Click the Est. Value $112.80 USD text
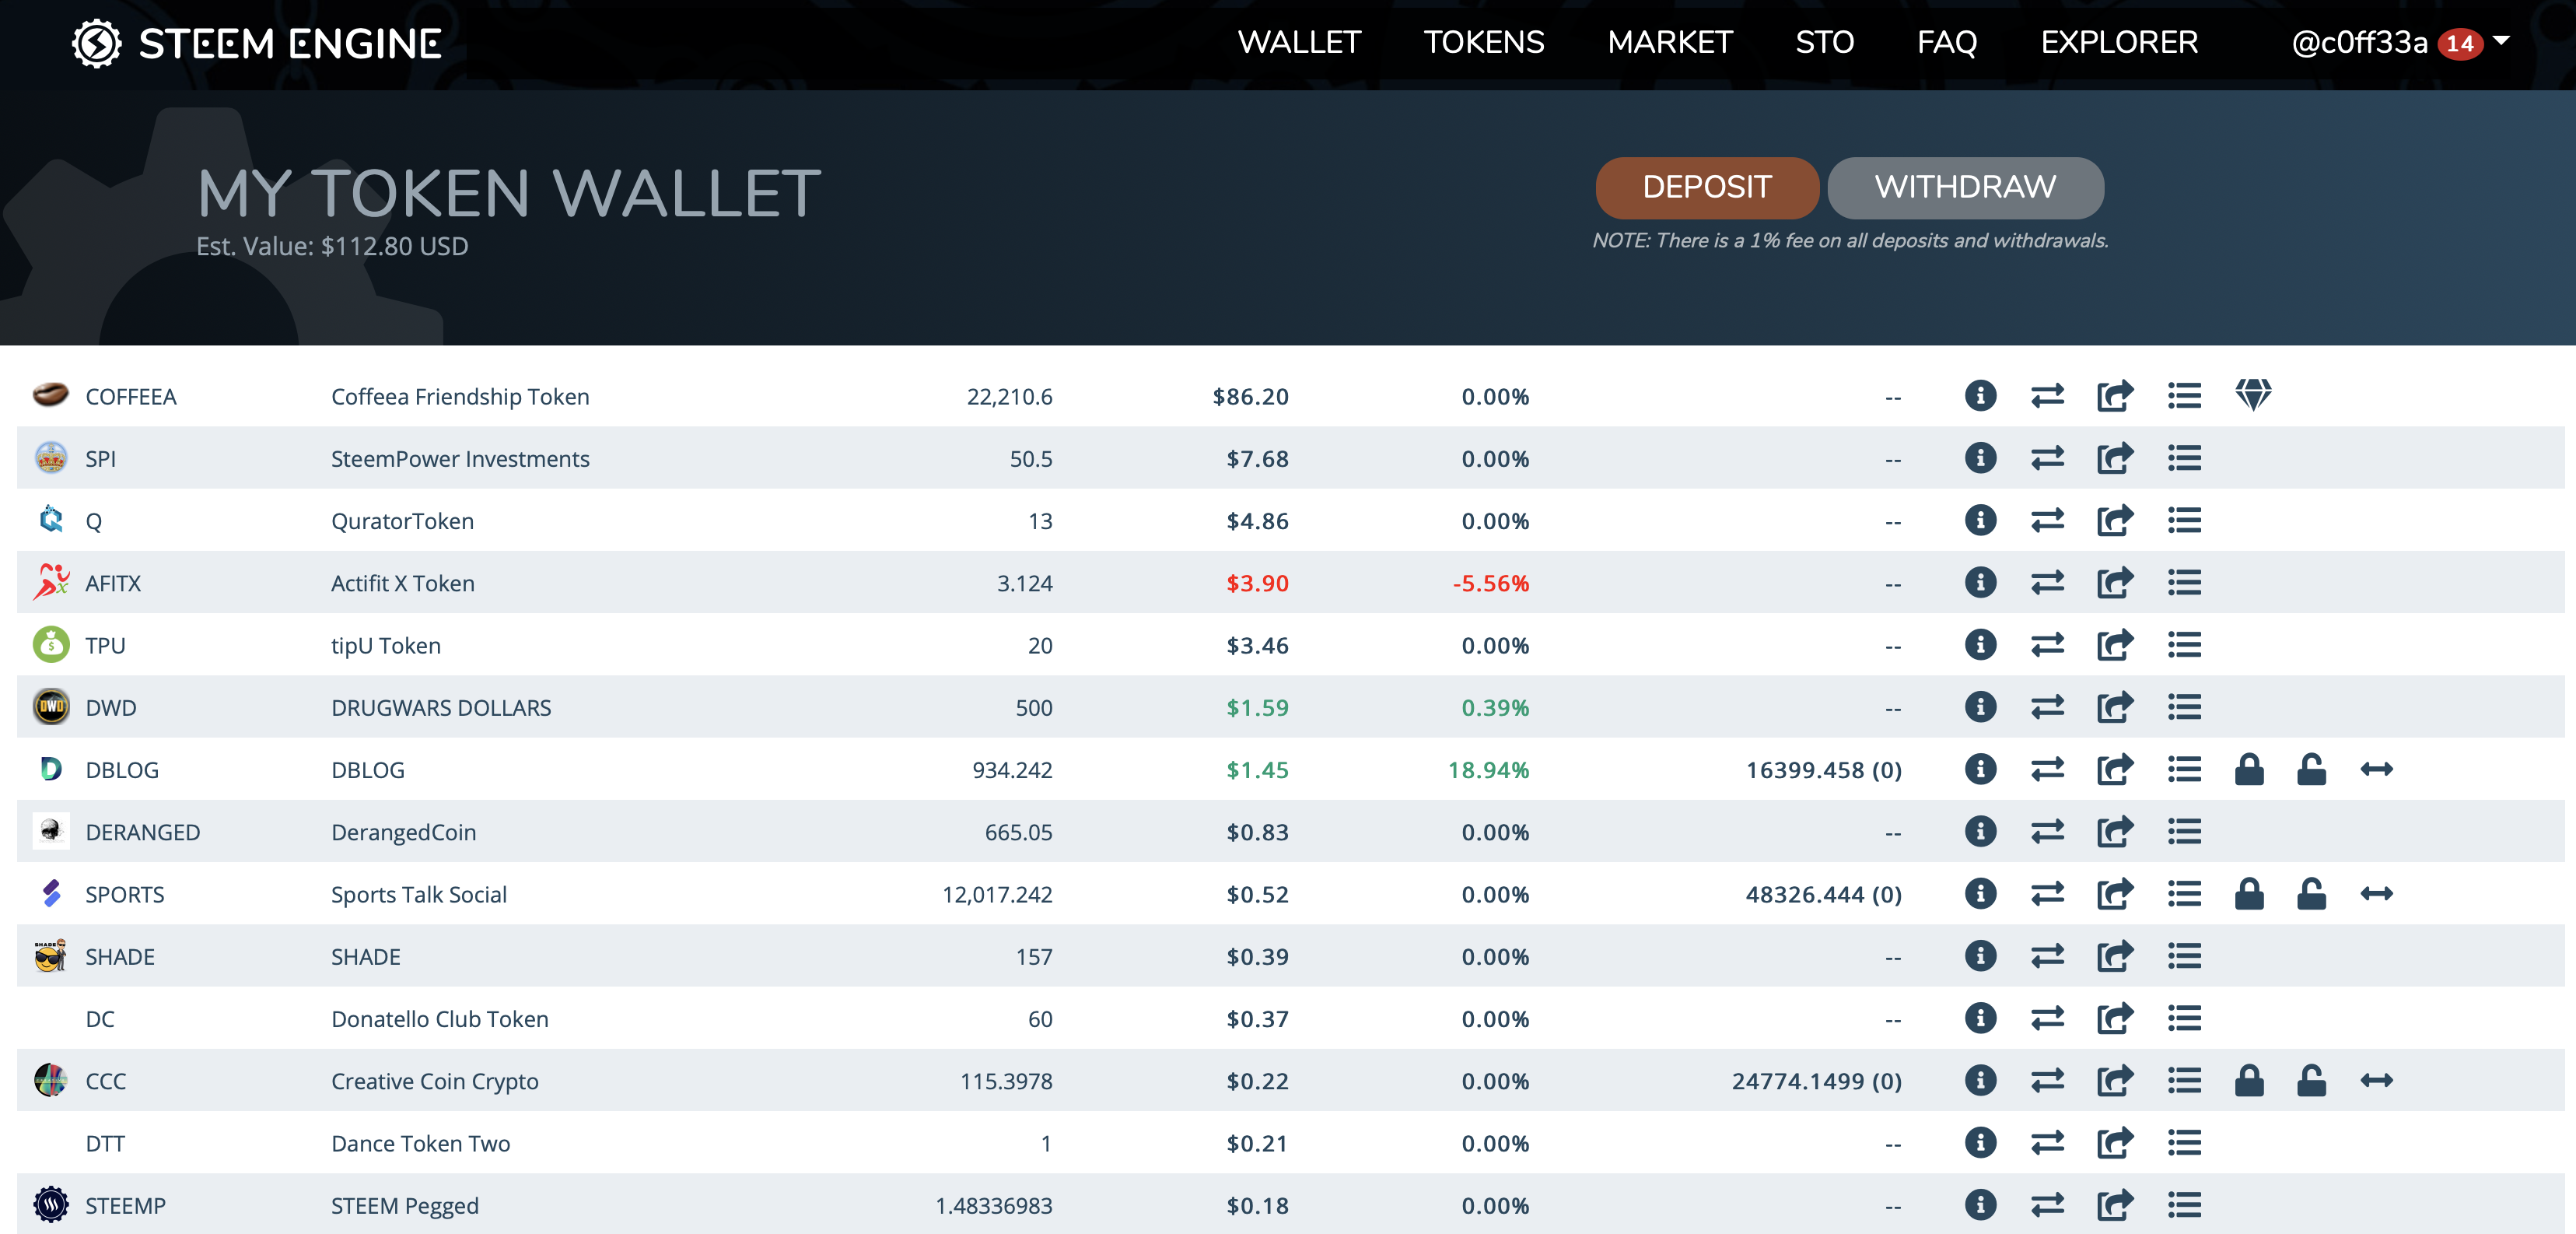2576x1234 pixels. pyautogui.click(x=332, y=246)
